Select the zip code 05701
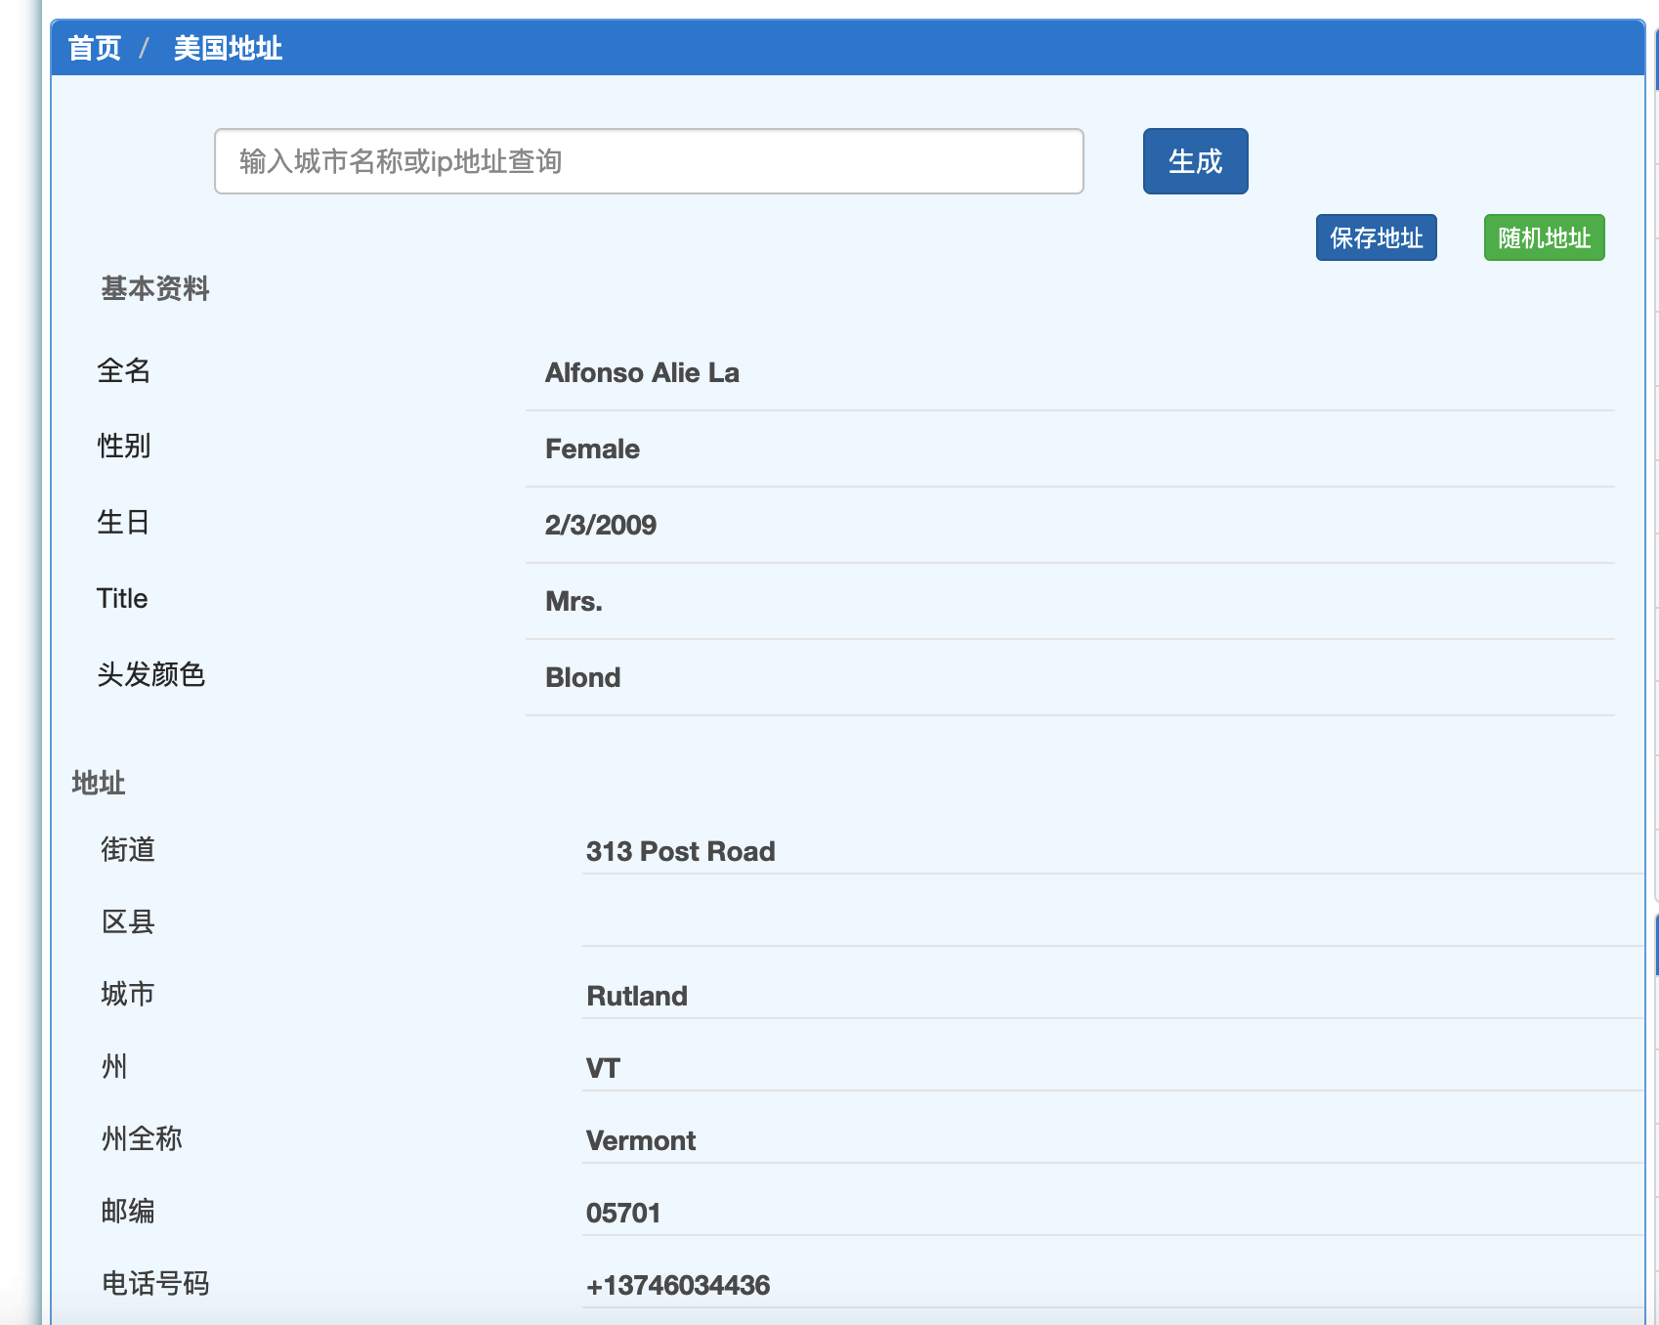The height and width of the screenshot is (1325, 1659). point(623,1214)
